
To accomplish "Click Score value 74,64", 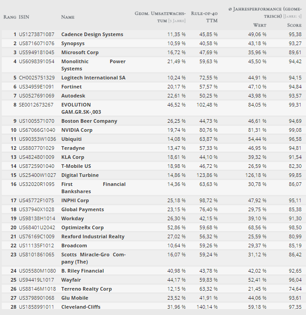I will tap(295, 289).
